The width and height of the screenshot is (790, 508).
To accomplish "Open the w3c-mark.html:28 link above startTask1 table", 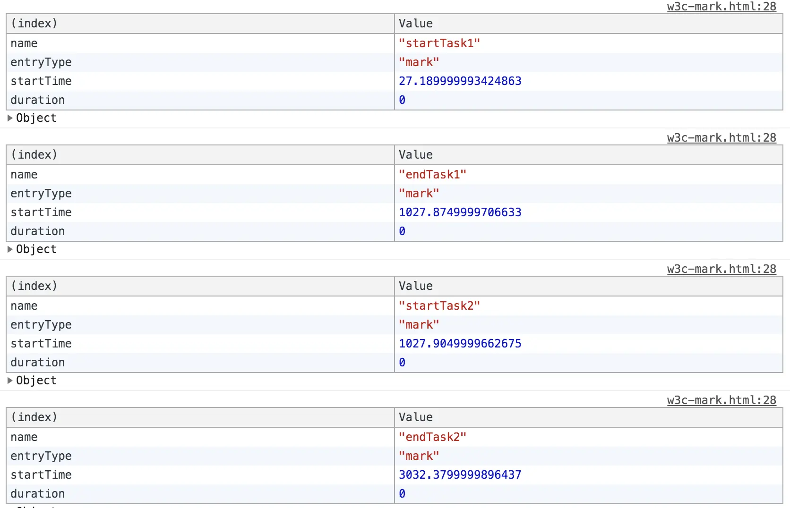I will pyautogui.click(x=721, y=7).
